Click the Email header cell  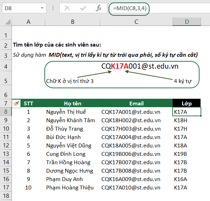coord(136,103)
